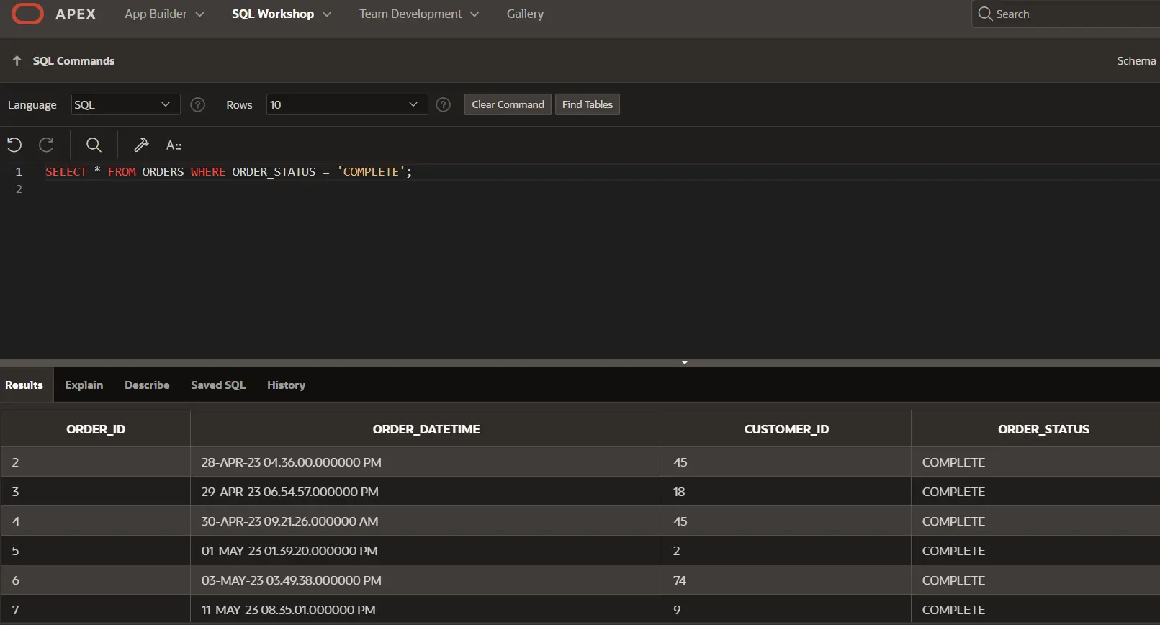Click the CUSTOMER_ID column header
1160x625 pixels.
pyautogui.click(x=786, y=429)
